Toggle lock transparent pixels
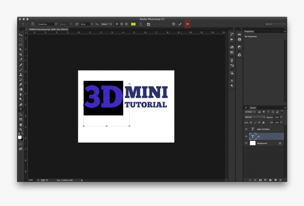304x206 pixels. [x=251, y=123]
